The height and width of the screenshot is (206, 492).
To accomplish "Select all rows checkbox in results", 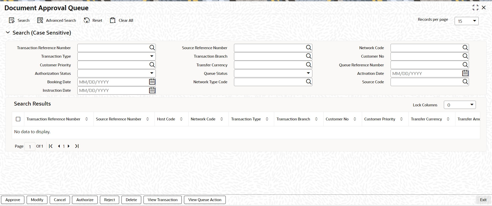I will [x=18, y=119].
